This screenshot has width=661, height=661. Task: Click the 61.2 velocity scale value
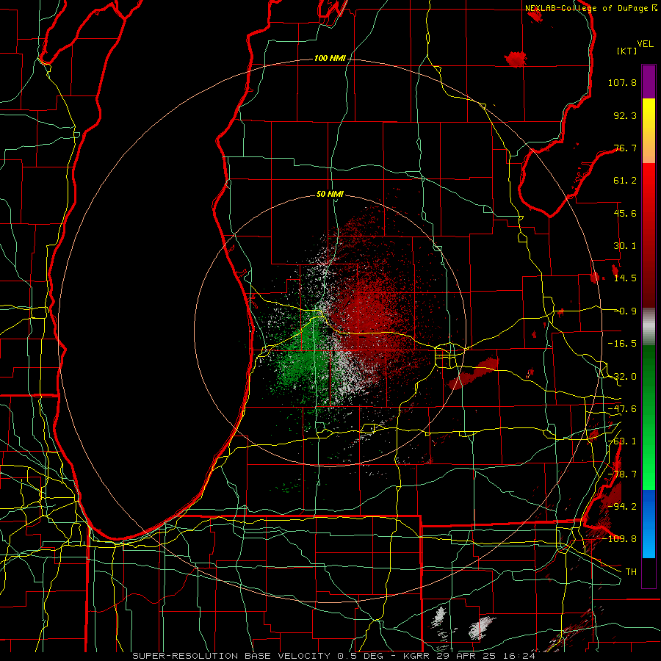click(625, 181)
